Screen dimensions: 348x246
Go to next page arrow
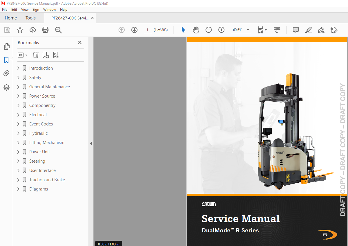[134, 30]
